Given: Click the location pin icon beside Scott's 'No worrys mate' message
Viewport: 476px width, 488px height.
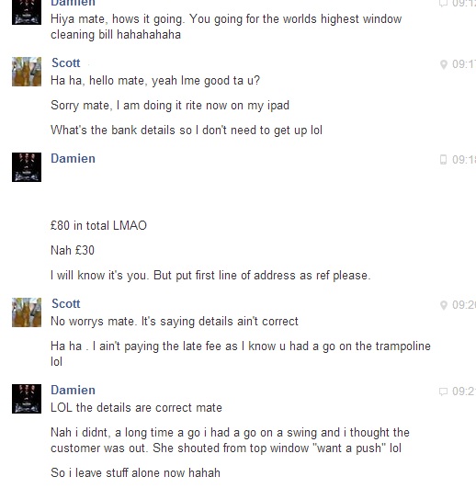Looking at the screenshot, I should 444,305.
